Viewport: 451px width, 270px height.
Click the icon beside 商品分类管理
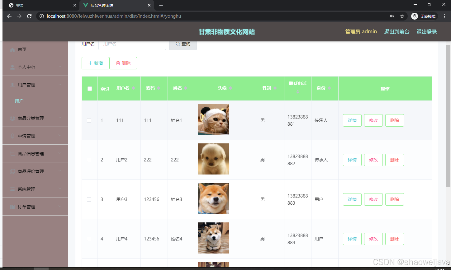pyautogui.click(x=12, y=118)
